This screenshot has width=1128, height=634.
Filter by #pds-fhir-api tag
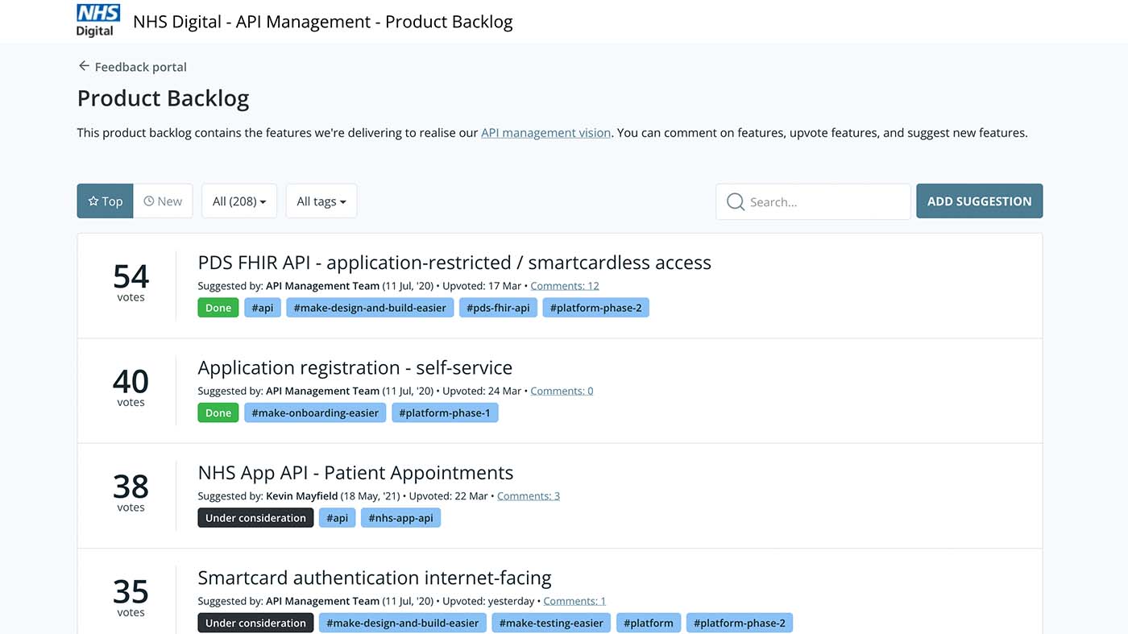point(498,308)
